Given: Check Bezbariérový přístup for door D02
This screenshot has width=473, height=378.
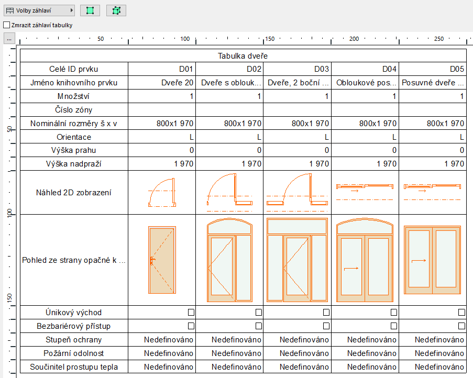Looking at the screenshot, I should click(x=258, y=325).
